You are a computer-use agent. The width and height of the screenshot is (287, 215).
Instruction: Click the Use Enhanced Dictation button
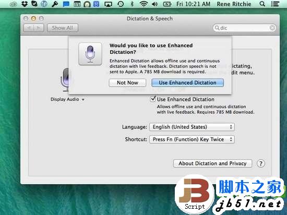pos(187,82)
